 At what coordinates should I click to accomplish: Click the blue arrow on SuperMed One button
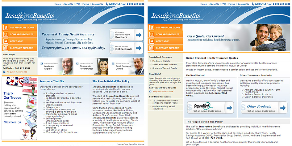point(229,108)
